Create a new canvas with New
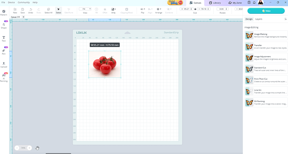This screenshot has width=288, height=154. pos(15,11)
